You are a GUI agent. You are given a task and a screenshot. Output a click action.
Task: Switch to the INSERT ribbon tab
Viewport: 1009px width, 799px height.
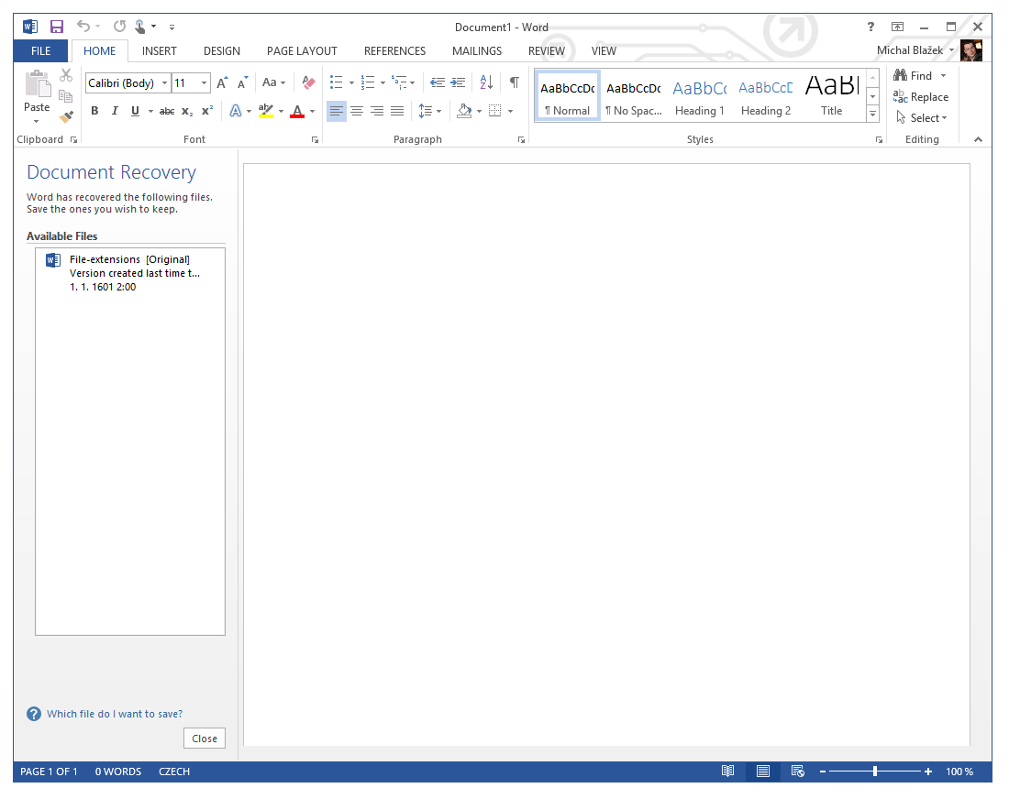coord(159,50)
